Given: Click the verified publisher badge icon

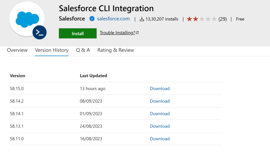Looking at the screenshot, I should point(92,19).
